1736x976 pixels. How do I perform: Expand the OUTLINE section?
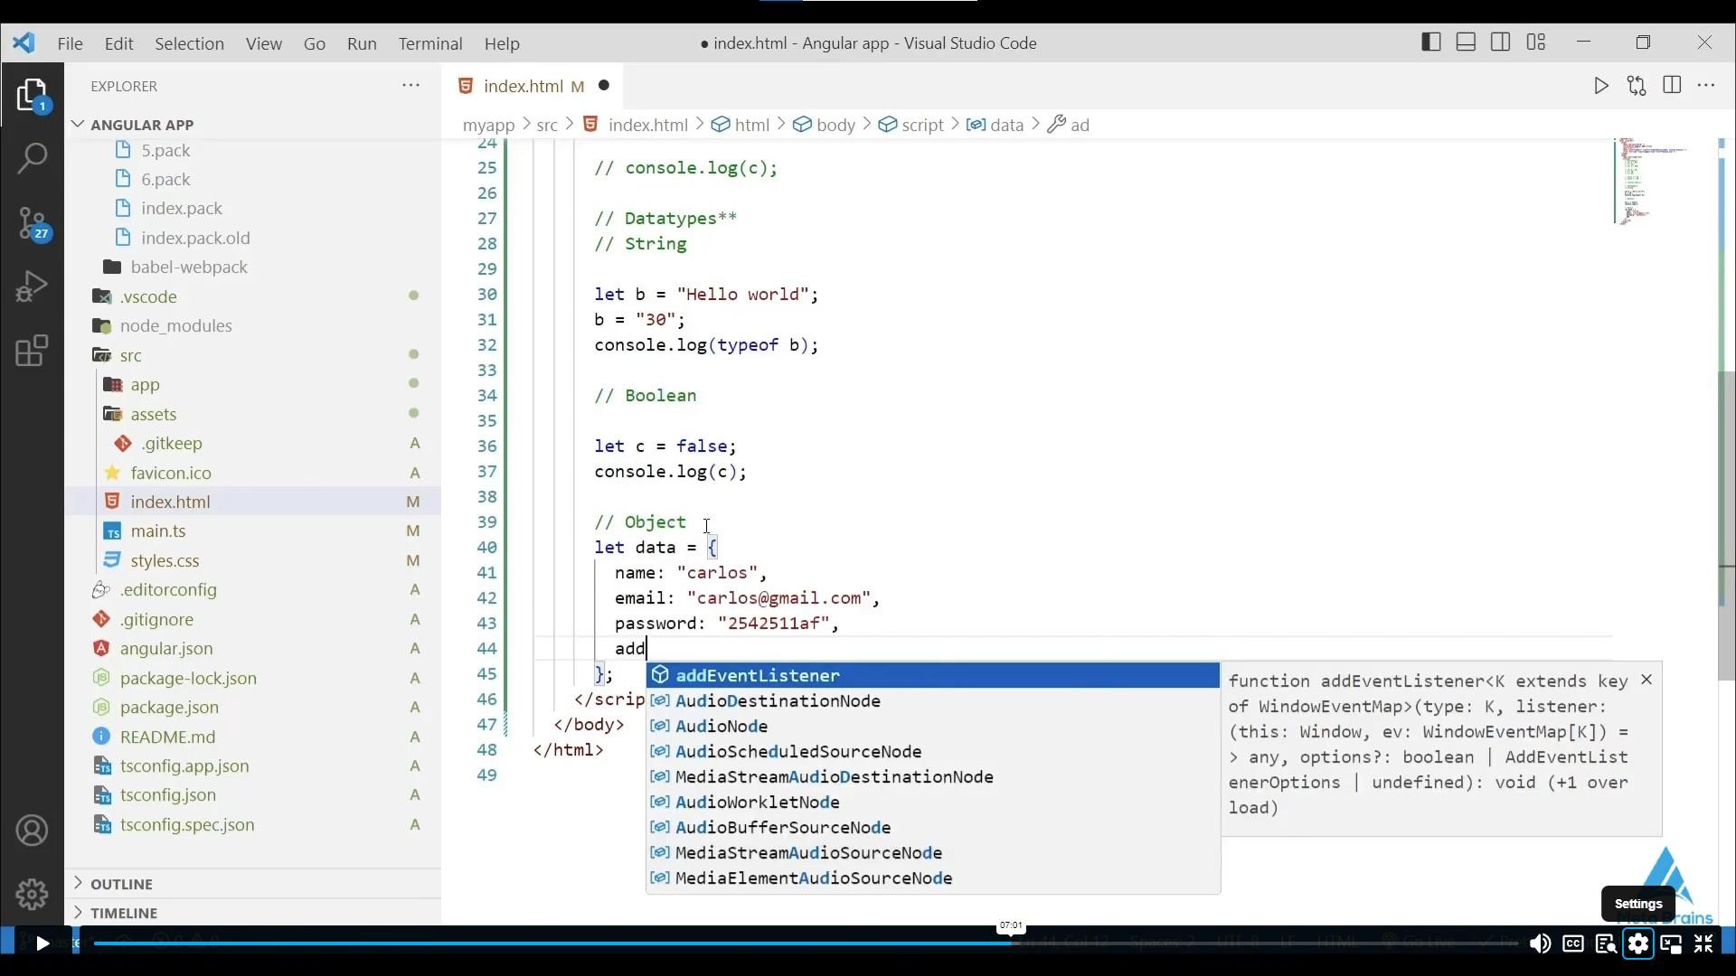click(253, 884)
